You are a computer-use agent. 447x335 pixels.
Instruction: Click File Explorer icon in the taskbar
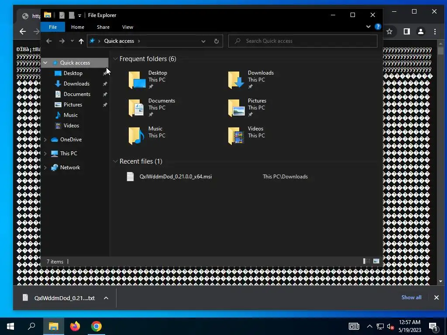[x=53, y=326]
